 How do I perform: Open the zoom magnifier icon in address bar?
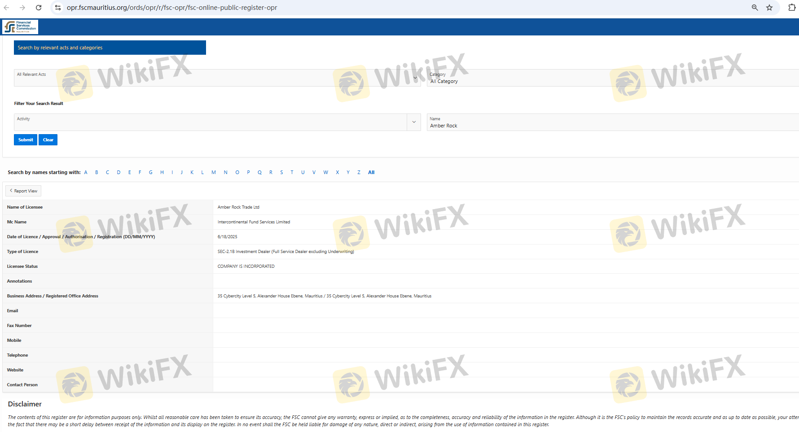click(755, 8)
